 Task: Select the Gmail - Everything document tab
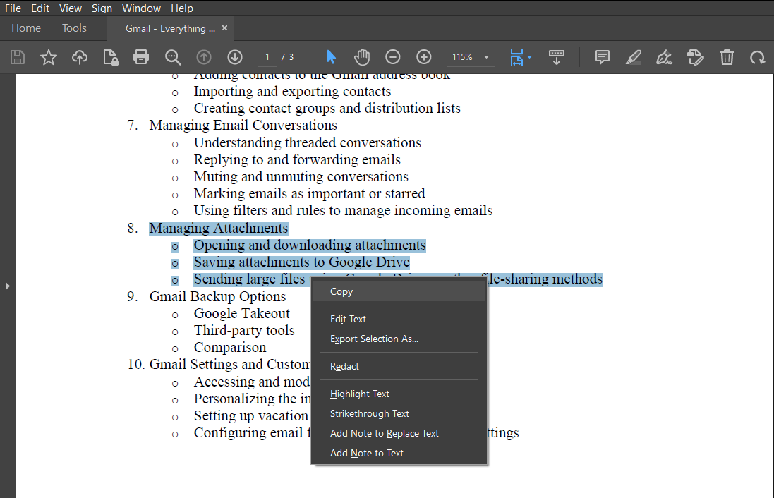tap(170, 29)
